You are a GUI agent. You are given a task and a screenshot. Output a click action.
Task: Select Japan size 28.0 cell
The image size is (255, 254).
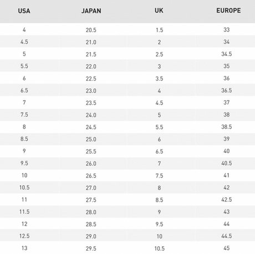tap(91, 212)
